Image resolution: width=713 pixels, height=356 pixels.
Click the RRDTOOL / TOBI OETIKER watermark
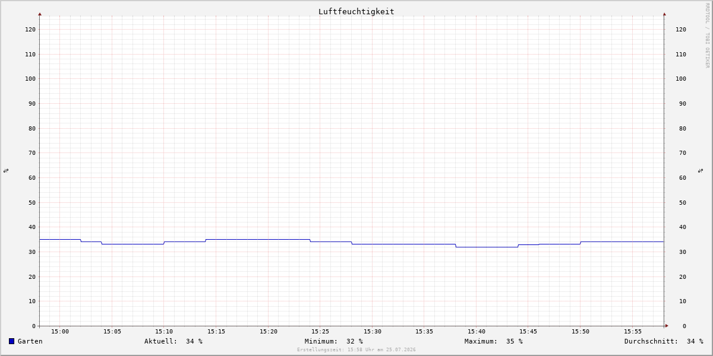click(707, 35)
